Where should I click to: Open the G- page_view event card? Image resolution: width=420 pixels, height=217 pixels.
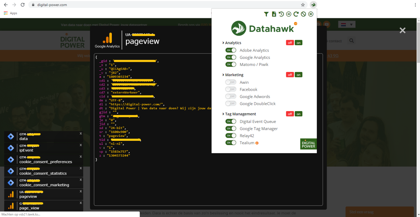click(x=44, y=206)
